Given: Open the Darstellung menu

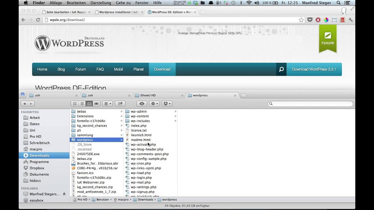Looking at the screenshot, I should click(101, 3).
